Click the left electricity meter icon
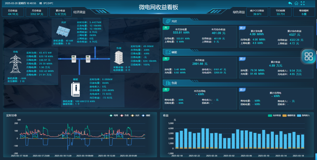Viewport: 317px width, 160px height. 74,59
